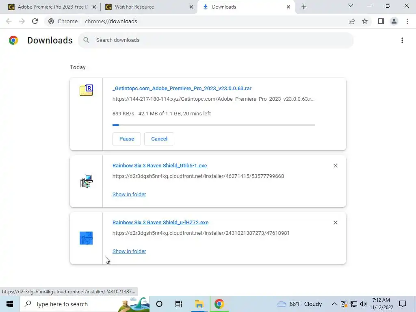Open File Explorer from taskbar

point(199,304)
